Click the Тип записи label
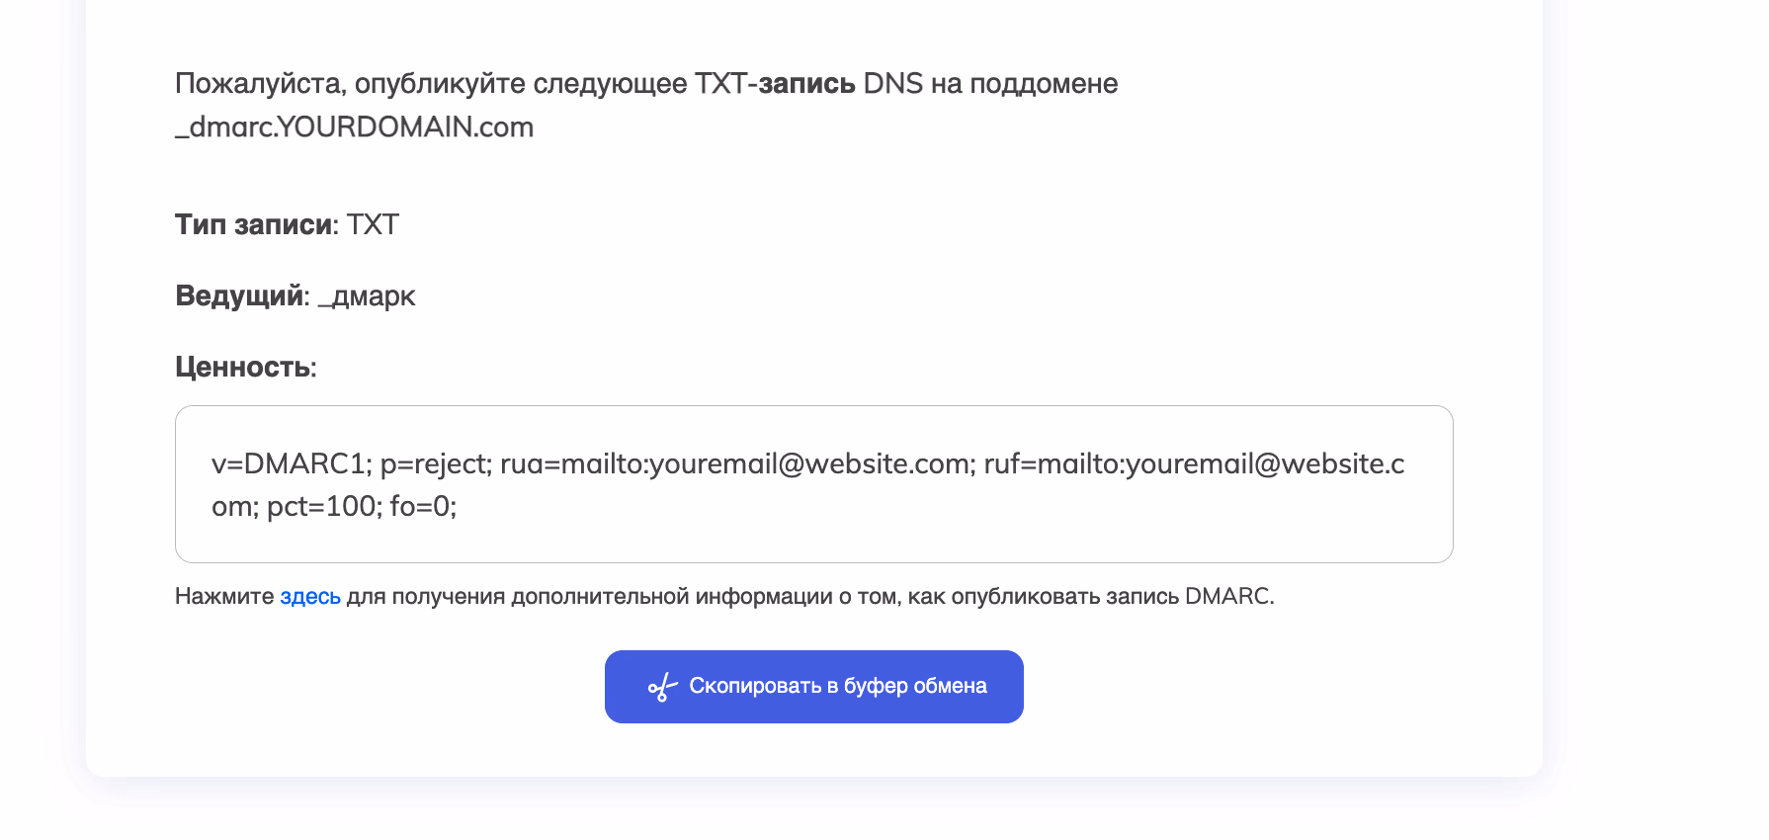The height and width of the screenshot is (840, 1769). tap(253, 225)
